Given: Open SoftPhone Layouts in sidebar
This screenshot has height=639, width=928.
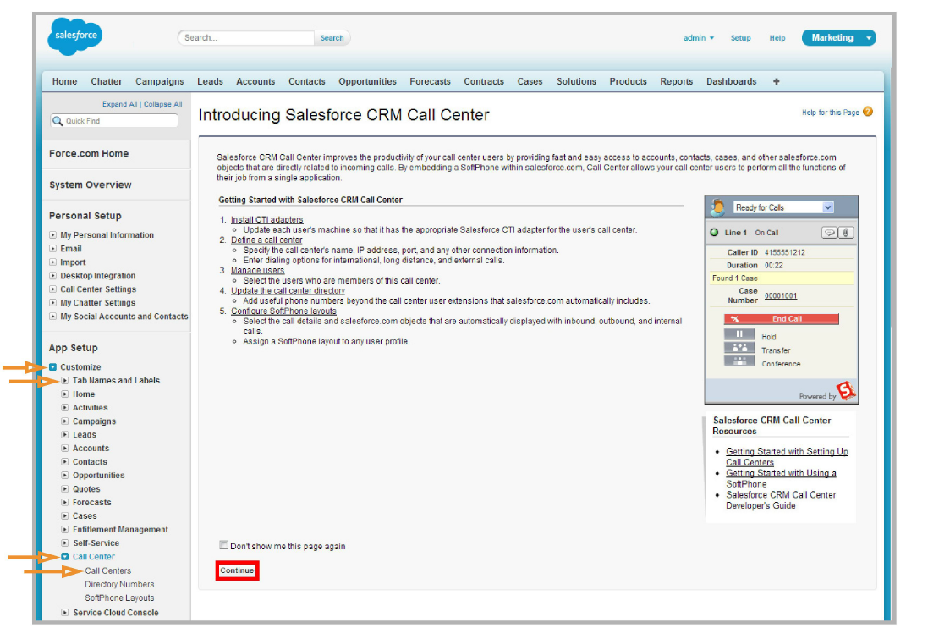Looking at the screenshot, I should click(x=119, y=598).
